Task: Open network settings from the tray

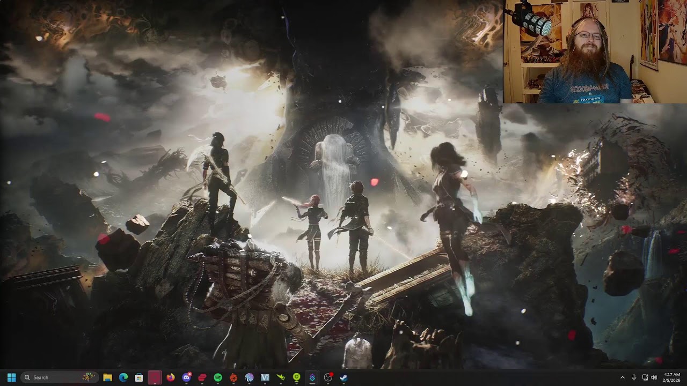Action: 645,377
